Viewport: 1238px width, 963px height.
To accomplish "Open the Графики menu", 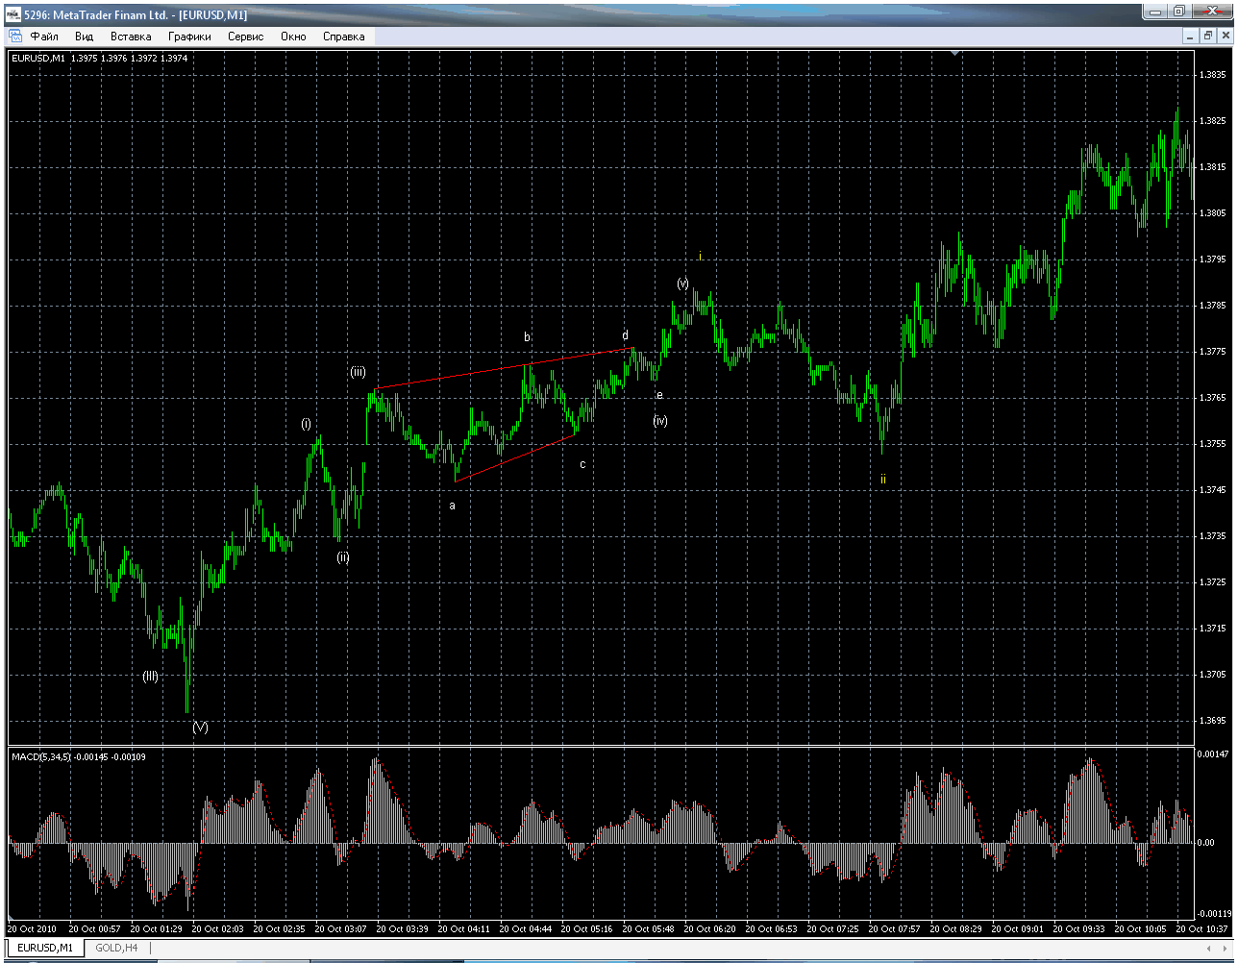I will coord(189,37).
